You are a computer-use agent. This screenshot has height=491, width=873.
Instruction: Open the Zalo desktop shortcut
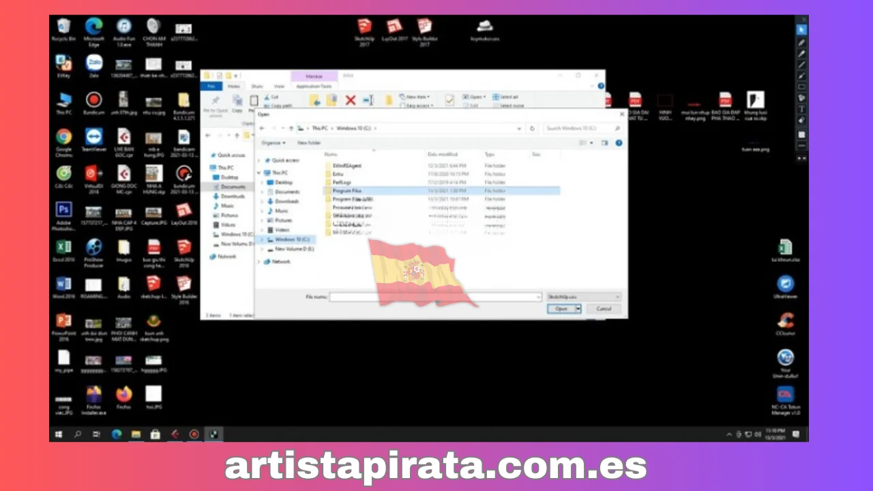click(x=93, y=67)
